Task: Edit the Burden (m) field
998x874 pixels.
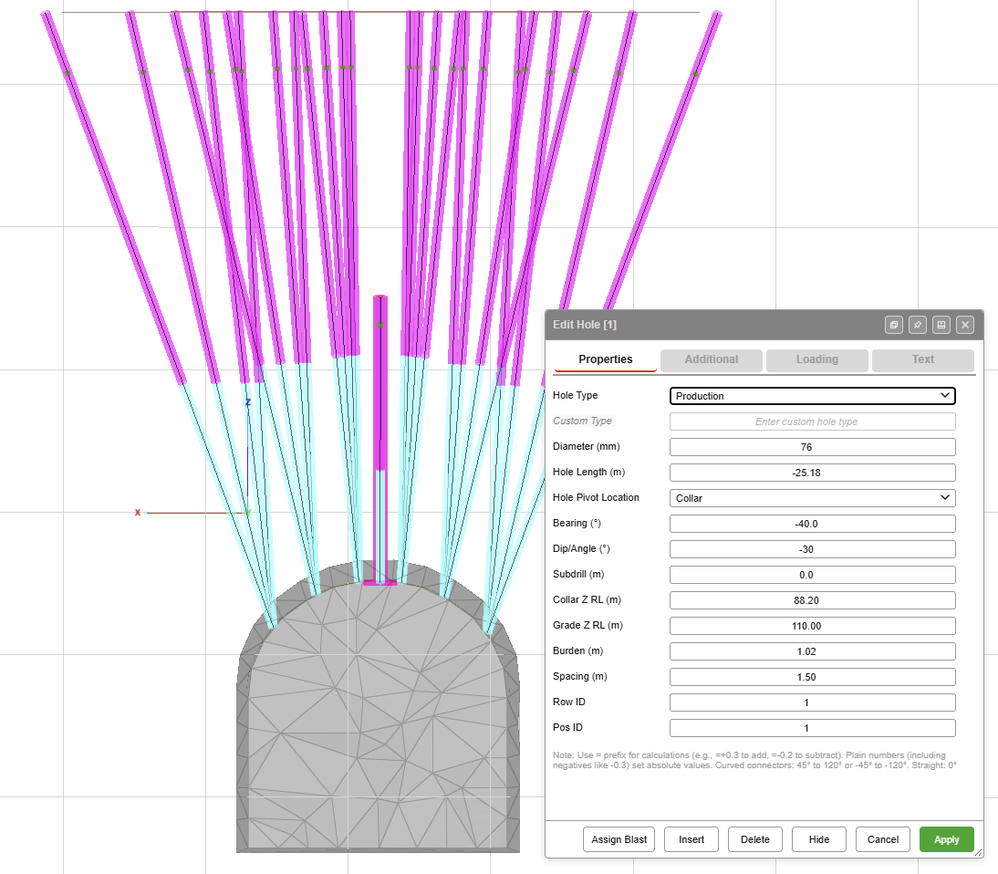Action: click(x=812, y=651)
